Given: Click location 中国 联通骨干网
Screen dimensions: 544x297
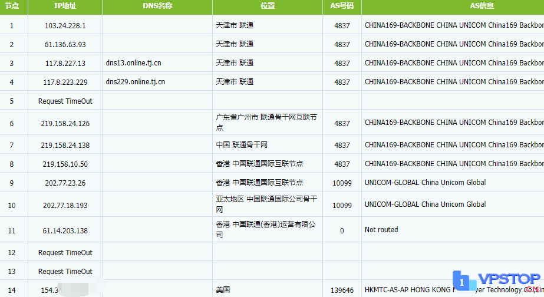Looking at the screenshot, I should 242,145.
